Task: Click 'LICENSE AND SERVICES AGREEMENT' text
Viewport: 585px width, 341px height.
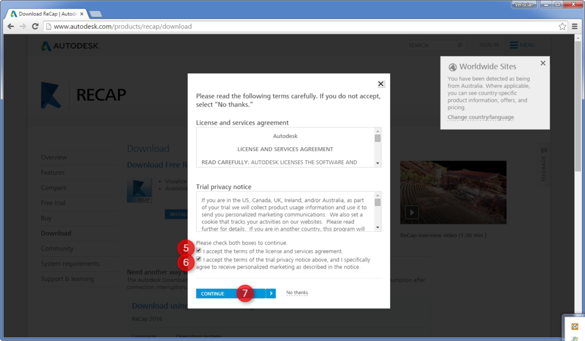Action: (285, 149)
